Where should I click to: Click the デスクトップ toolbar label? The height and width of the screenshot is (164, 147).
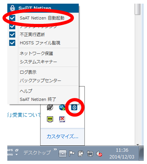tap(37, 153)
